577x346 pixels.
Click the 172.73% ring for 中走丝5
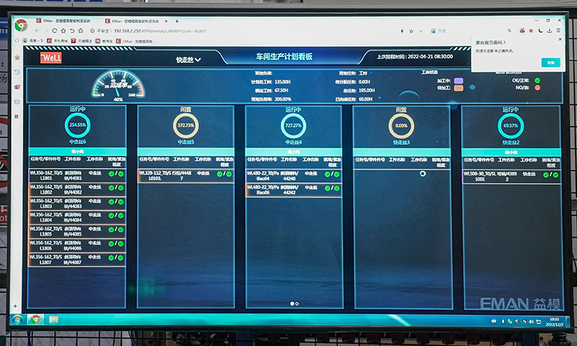(185, 125)
